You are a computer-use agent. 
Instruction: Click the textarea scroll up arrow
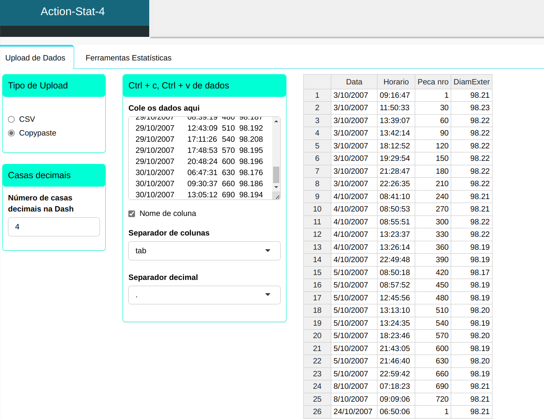pos(276,121)
